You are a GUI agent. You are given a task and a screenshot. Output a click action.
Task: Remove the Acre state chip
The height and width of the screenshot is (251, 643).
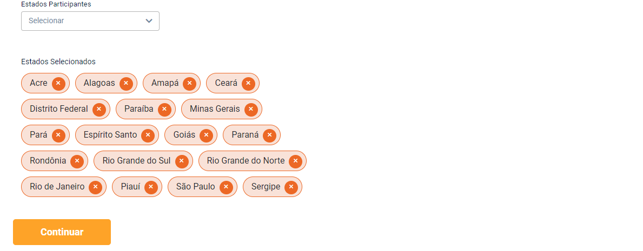tap(58, 83)
